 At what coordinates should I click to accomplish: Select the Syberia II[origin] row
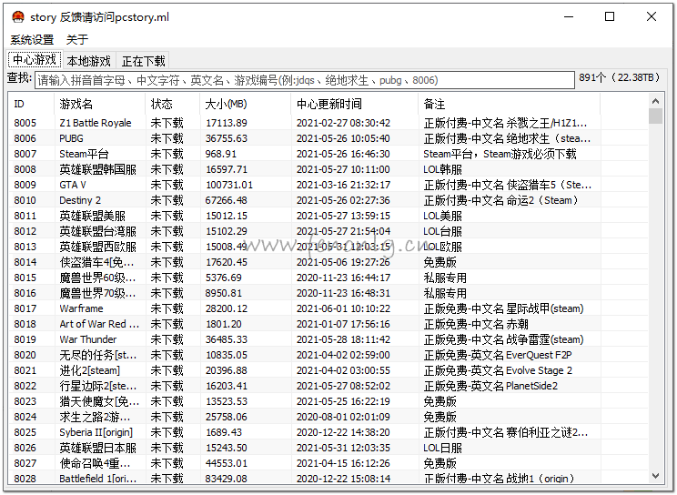pyautogui.click(x=328, y=432)
